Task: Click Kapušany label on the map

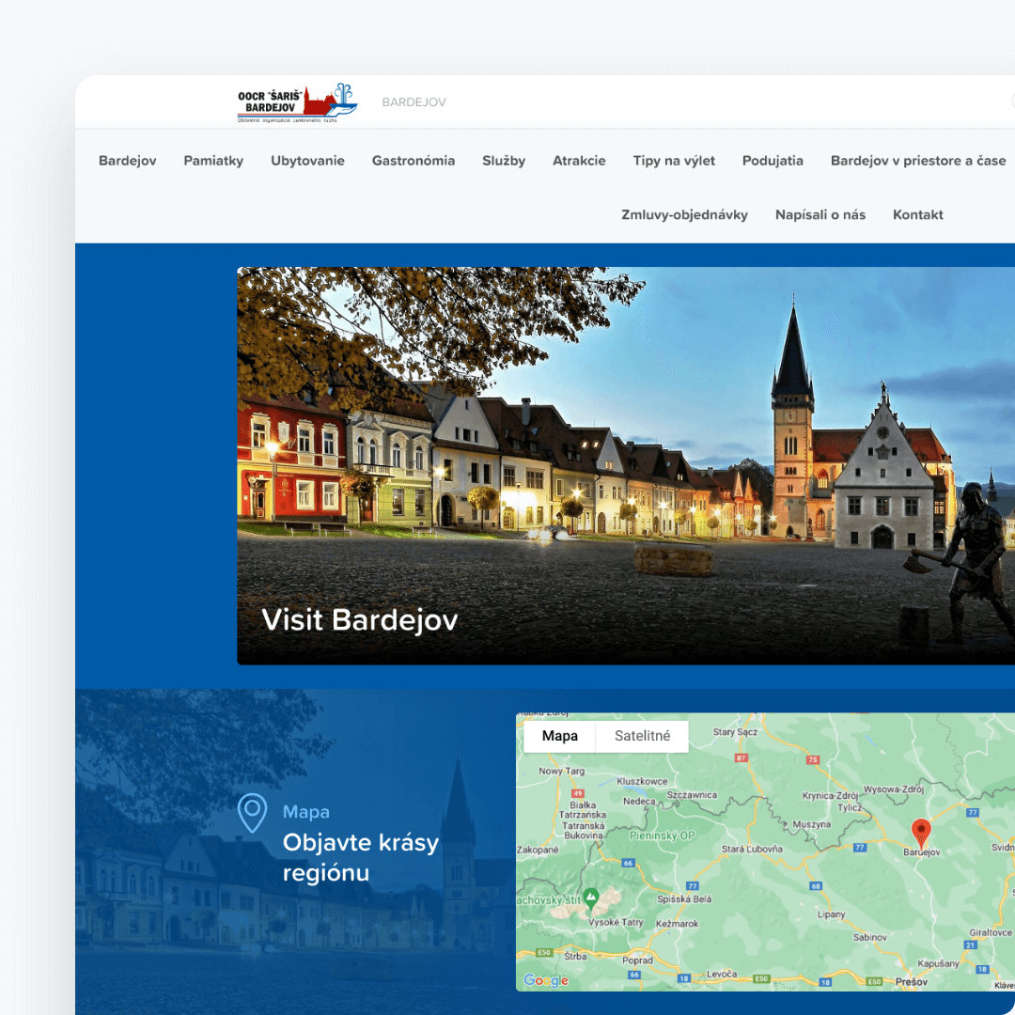Action: coord(939,963)
